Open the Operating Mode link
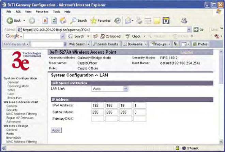Image resolution: width=225 pixels, height=152 pixels. (x=18, y=86)
